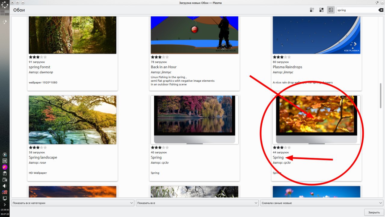The width and height of the screenshot is (385, 217).
Task: Open the 'Plasma Raindrops' thumbnail
Action: click(x=316, y=35)
